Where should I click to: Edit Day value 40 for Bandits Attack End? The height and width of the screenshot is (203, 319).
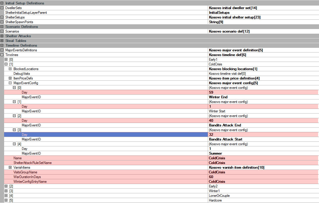(263, 121)
